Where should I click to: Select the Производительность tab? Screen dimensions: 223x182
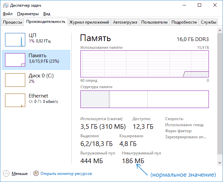tap(46, 22)
